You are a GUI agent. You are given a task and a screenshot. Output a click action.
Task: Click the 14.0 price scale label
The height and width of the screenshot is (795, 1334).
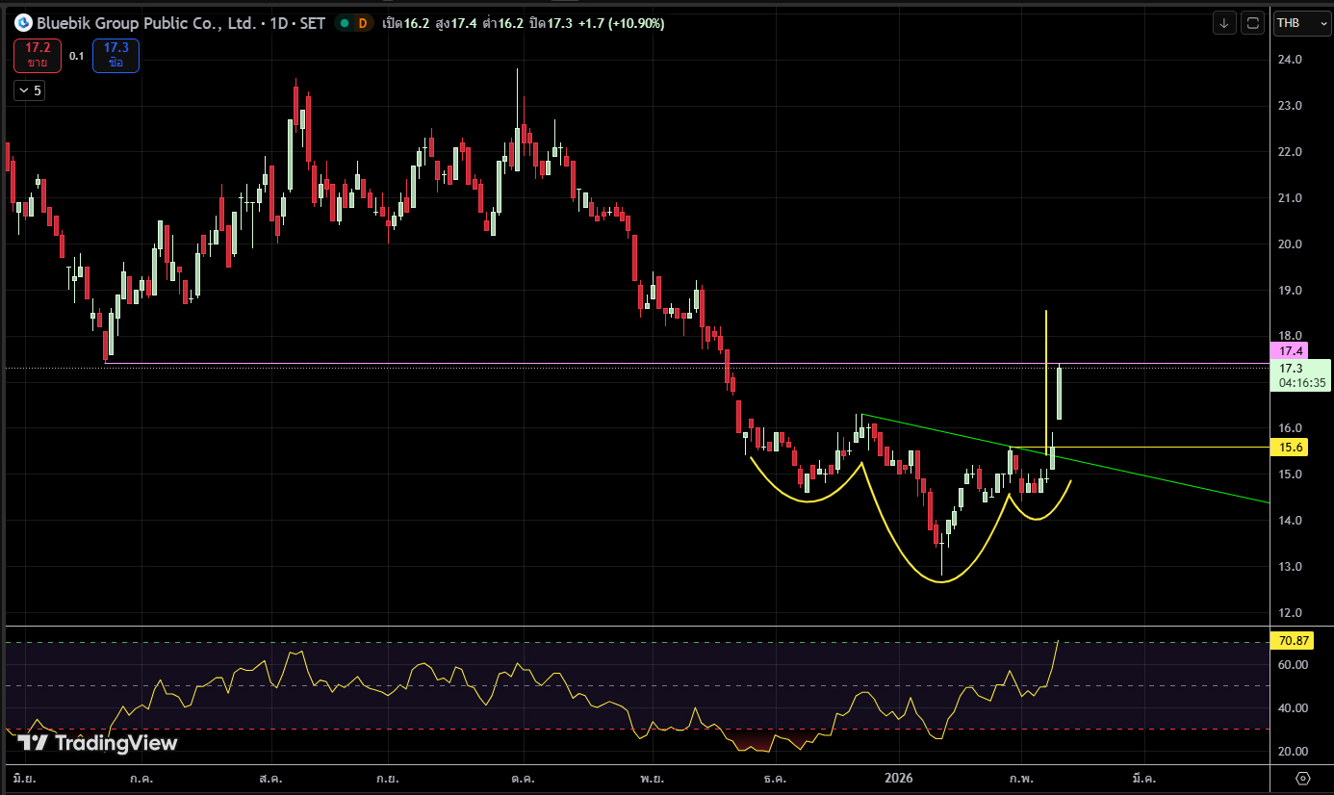(1291, 521)
